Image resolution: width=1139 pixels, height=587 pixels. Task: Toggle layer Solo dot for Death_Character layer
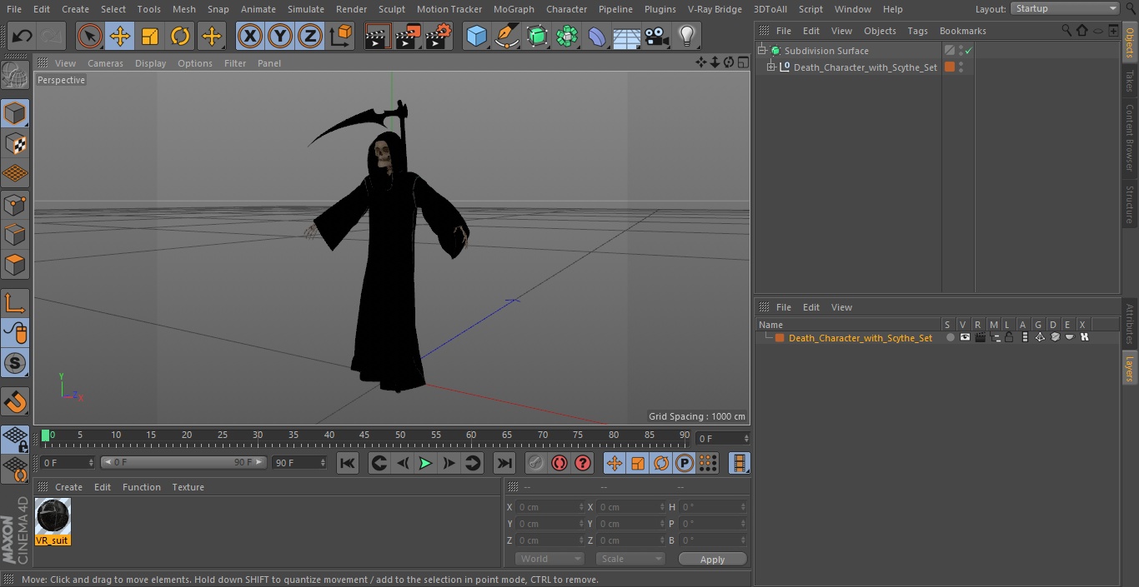coord(950,337)
